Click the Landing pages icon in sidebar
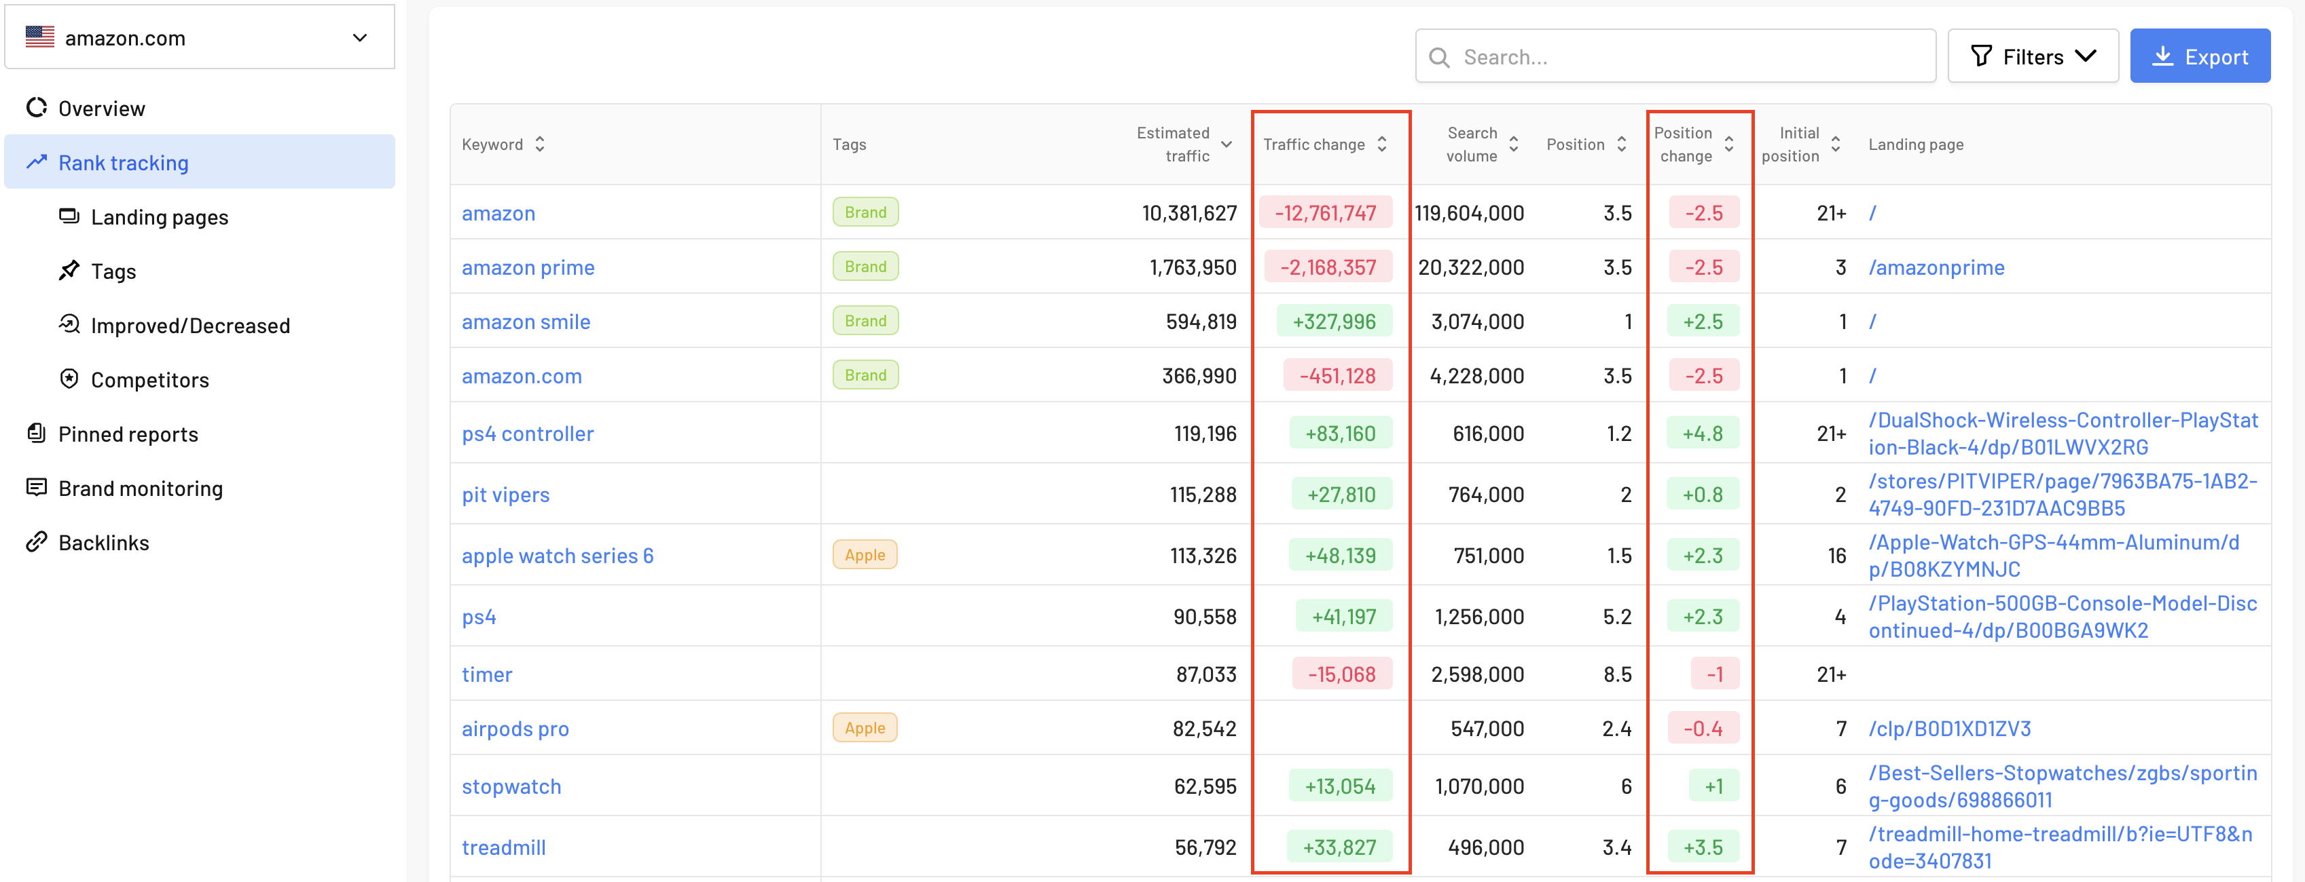2305x882 pixels. coord(69,215)
